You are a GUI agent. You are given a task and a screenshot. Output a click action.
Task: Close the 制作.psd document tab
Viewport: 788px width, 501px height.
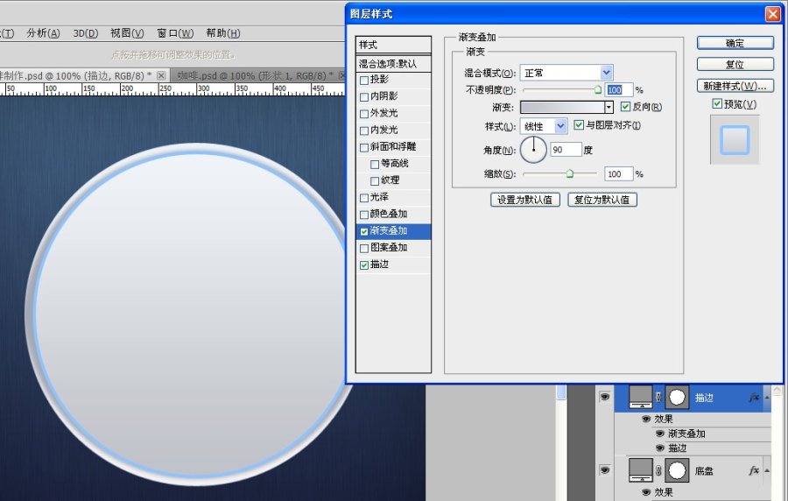click(161, 75)
